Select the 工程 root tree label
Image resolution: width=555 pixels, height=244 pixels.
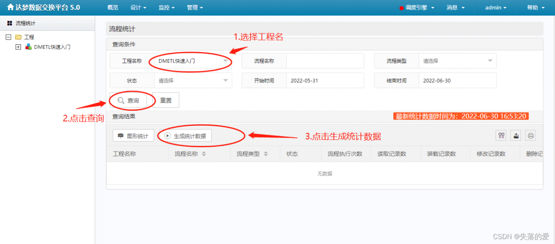(x=29, y=37)
